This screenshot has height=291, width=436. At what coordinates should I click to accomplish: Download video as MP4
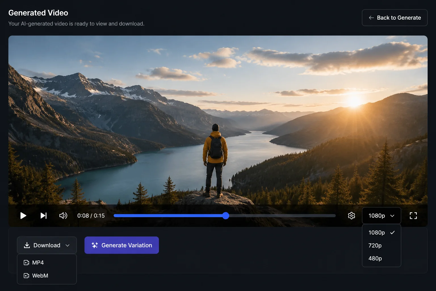pos(47,263)
